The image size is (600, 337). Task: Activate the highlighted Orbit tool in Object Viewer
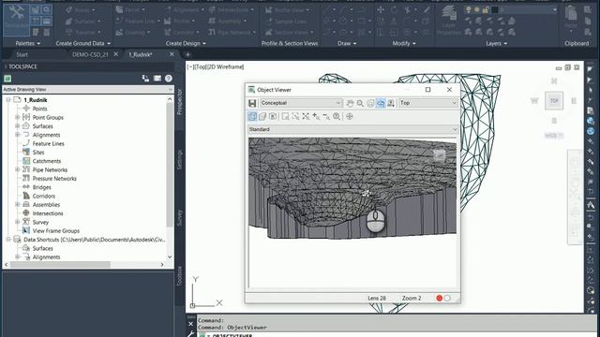(381, 103)
